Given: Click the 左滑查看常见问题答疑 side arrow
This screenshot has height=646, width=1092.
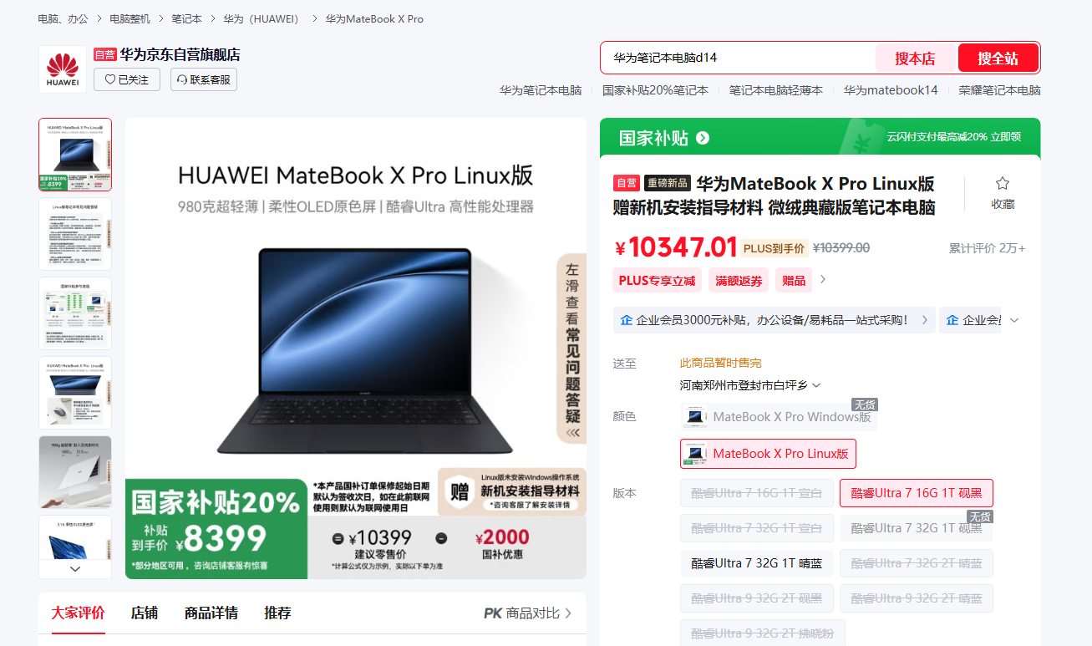Looking at the screenshot, I should (572, 434).
